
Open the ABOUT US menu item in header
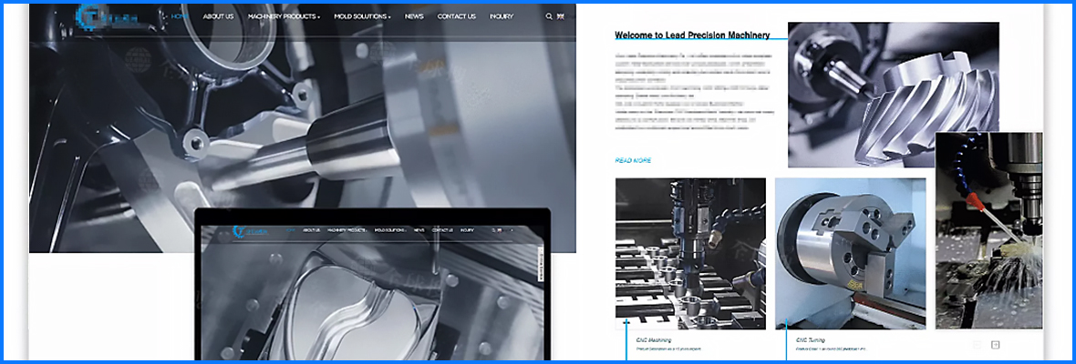[218, 16]
